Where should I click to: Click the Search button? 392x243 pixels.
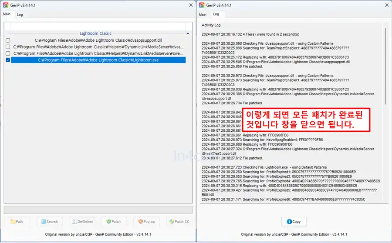point(50,222)
